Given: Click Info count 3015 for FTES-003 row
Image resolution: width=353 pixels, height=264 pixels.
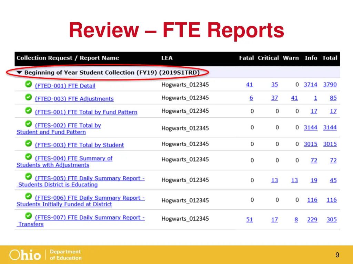Looking at the screenshot, I should pos(311,144).
